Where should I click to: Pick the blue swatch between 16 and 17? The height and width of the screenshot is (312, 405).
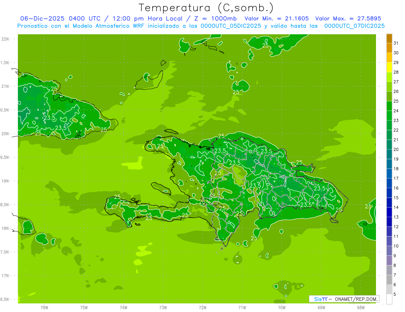tap(389, 183)
